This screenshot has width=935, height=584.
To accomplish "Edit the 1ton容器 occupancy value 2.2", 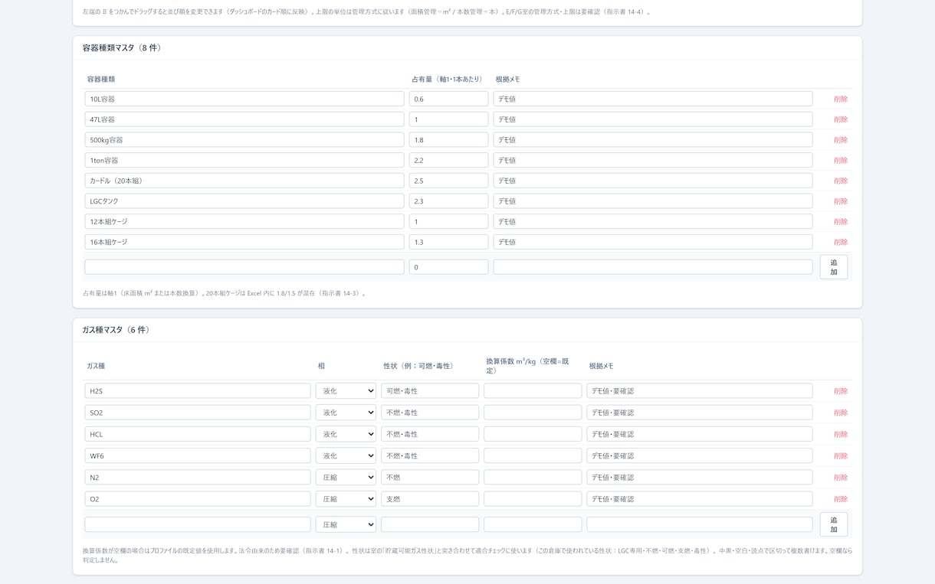I will click(x=448, y=160).
